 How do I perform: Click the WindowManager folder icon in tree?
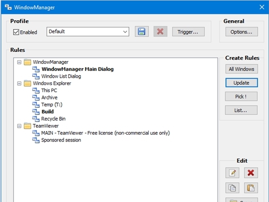point(27,62)
